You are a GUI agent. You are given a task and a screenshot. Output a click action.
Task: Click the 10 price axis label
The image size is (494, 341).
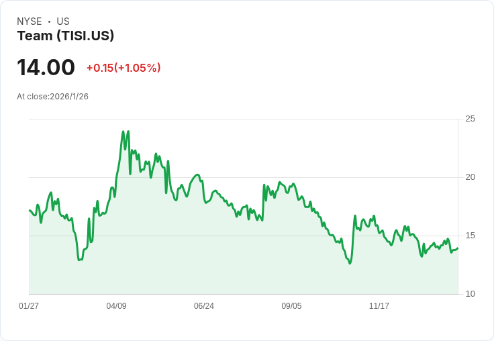point(471,294)
